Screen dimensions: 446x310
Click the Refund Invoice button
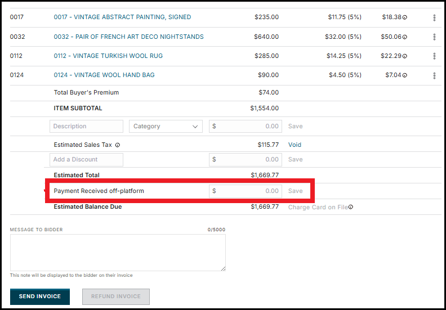click(x=116, y=296)
